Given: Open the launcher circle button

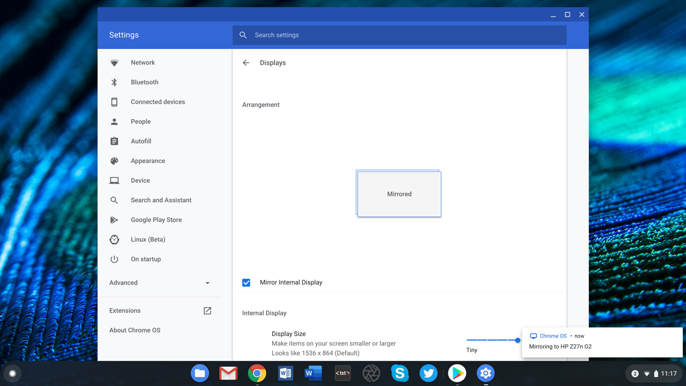Looking at the screenshot, I should pos(12,373).
